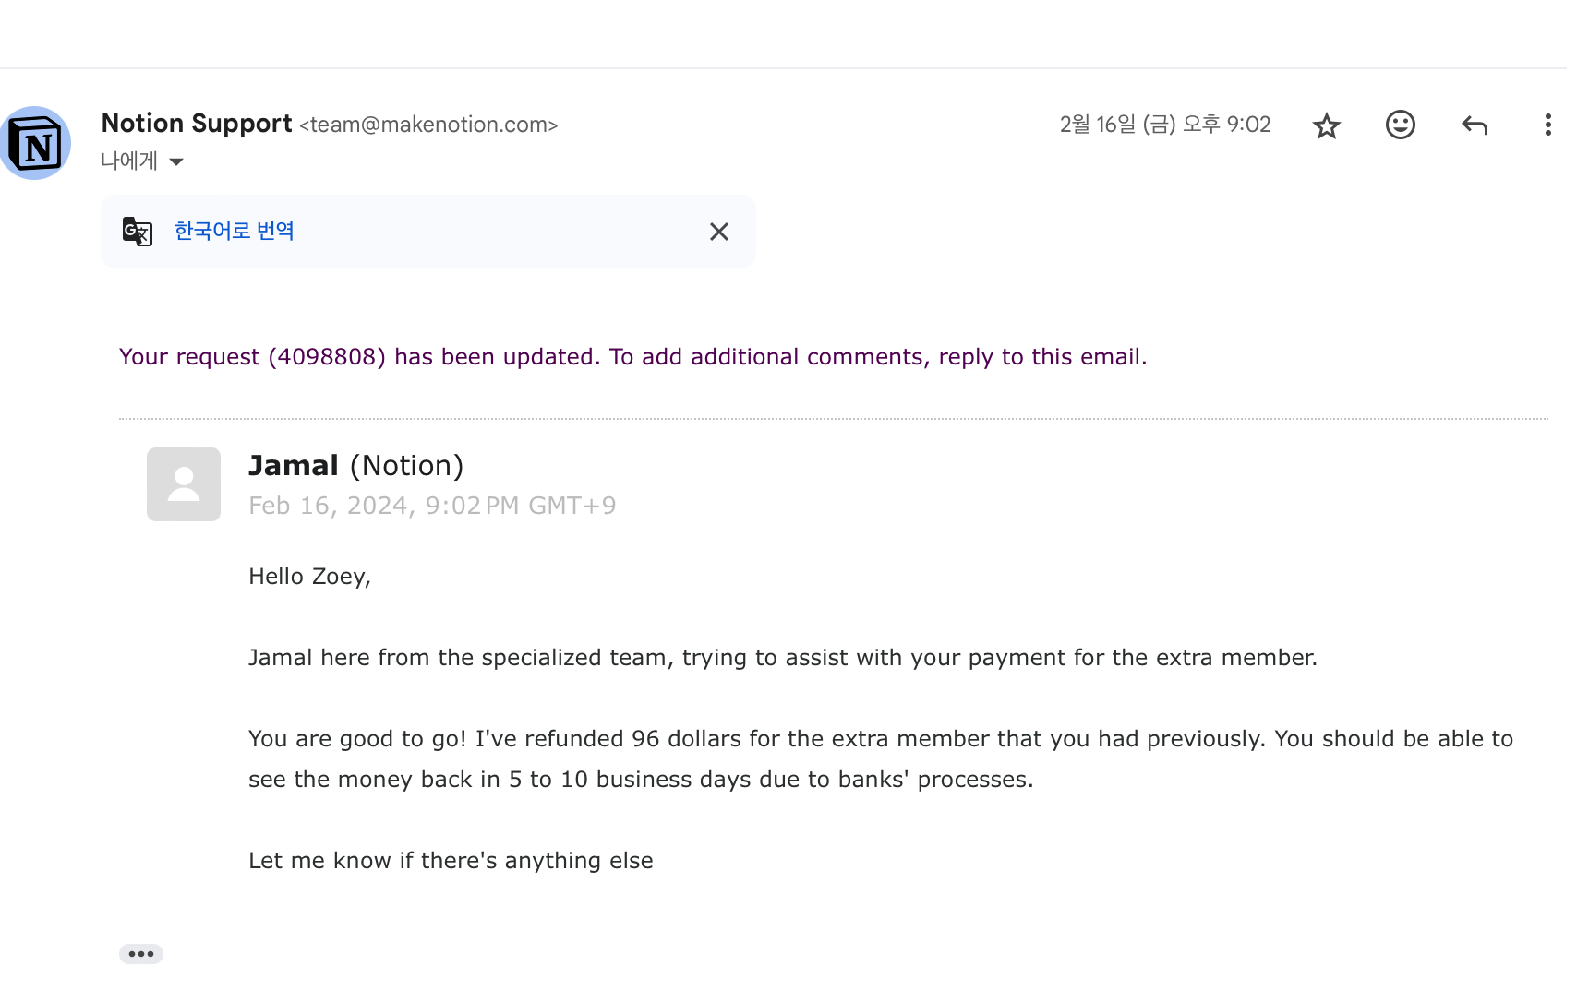Dismiss the translation suggestion bar
1589x990 pixels.
point(718,232)
